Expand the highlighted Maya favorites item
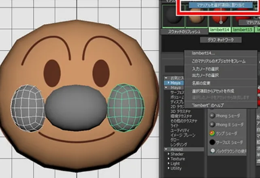This screenshot has width=260, height=178. (168, 83)
